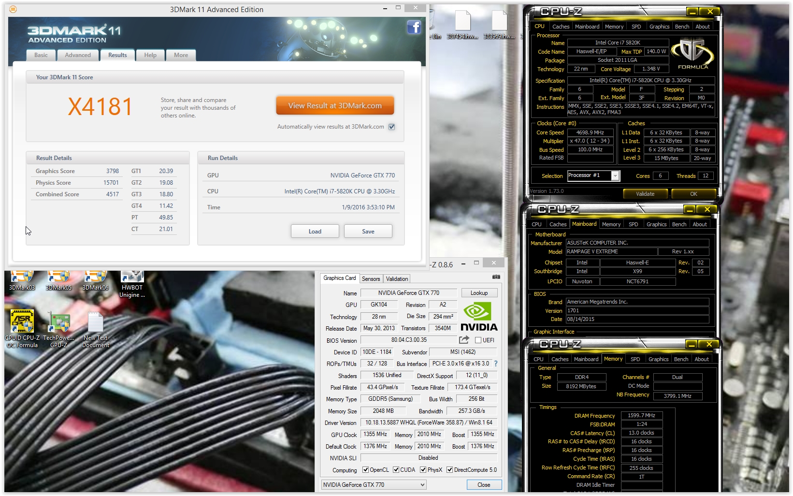793x496 pixels.
Task: Click the Physics Score value 15701
Action: (x=111, y=183)
